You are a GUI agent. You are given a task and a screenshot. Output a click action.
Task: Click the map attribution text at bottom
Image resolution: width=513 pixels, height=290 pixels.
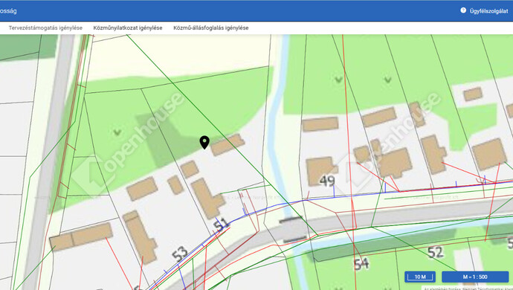pos(468,289)
